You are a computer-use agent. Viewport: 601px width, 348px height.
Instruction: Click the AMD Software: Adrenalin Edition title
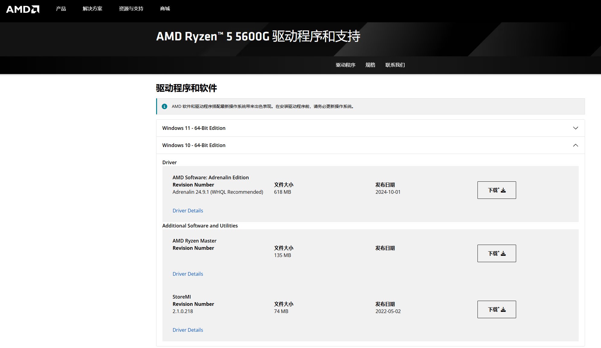[211, 177]
